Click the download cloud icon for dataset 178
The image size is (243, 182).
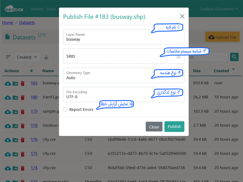pos(8,126)
